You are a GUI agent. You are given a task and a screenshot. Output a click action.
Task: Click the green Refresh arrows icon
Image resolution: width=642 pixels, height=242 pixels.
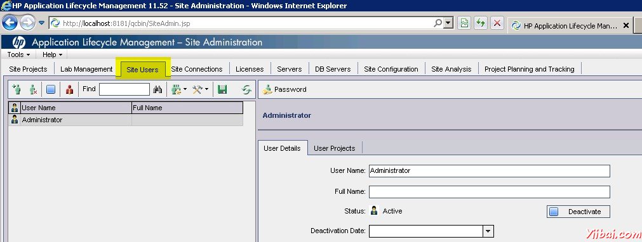point(246,89)
